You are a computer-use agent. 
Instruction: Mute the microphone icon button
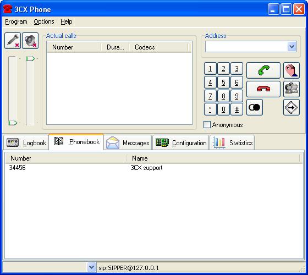point(13,41)
